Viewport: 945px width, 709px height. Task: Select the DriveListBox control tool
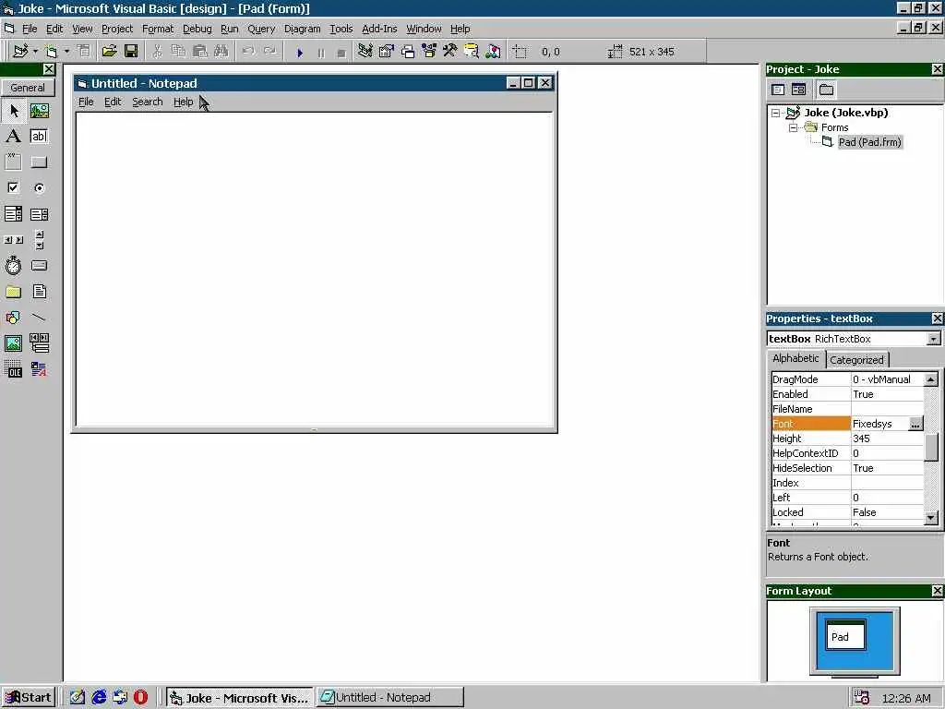click(x=39, y=265)
